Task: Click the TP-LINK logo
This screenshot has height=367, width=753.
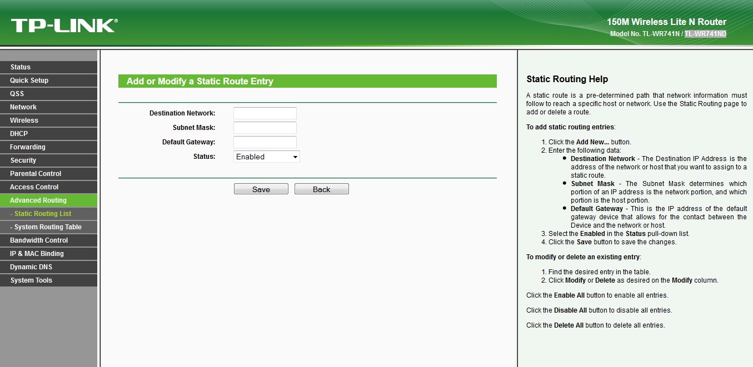Action: tap(64, 26)
